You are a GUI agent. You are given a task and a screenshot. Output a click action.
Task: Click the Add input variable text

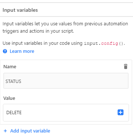(x=30, y=131)
